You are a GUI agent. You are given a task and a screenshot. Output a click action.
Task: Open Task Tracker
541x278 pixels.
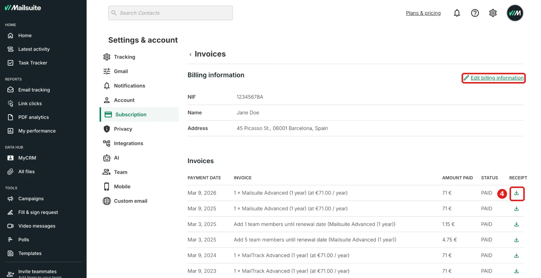point(27,63)
